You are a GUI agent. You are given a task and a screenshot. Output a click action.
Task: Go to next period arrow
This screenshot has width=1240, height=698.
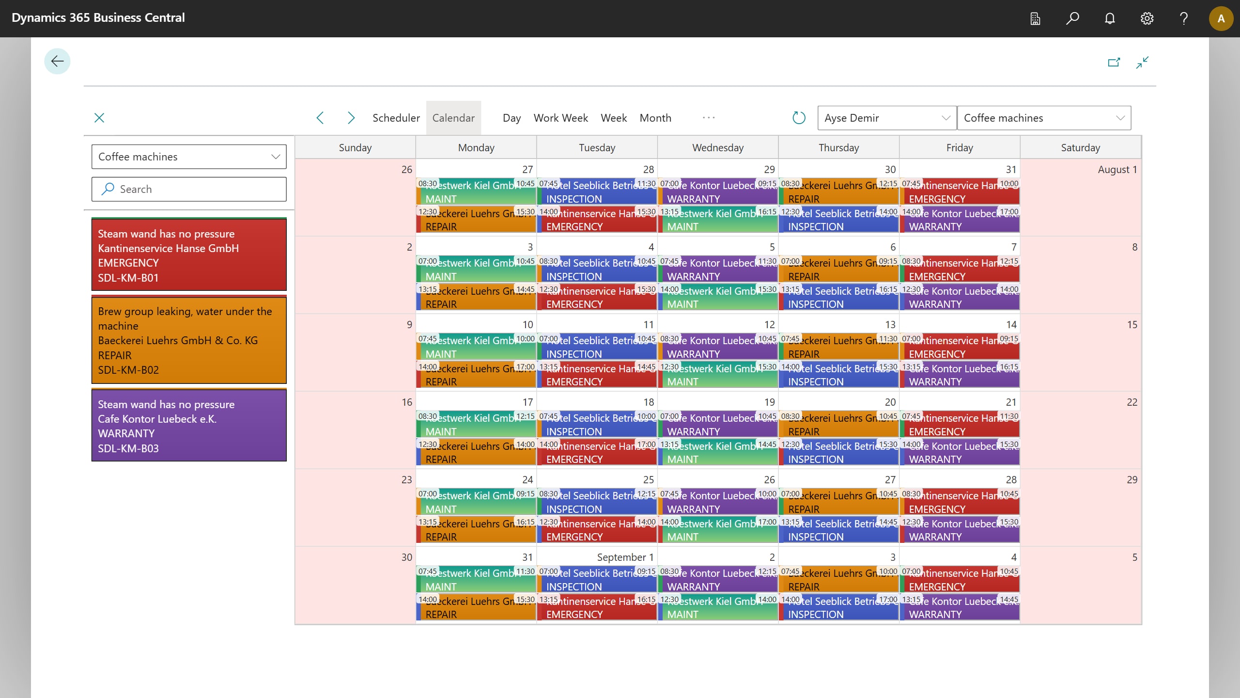pos(351,118)
